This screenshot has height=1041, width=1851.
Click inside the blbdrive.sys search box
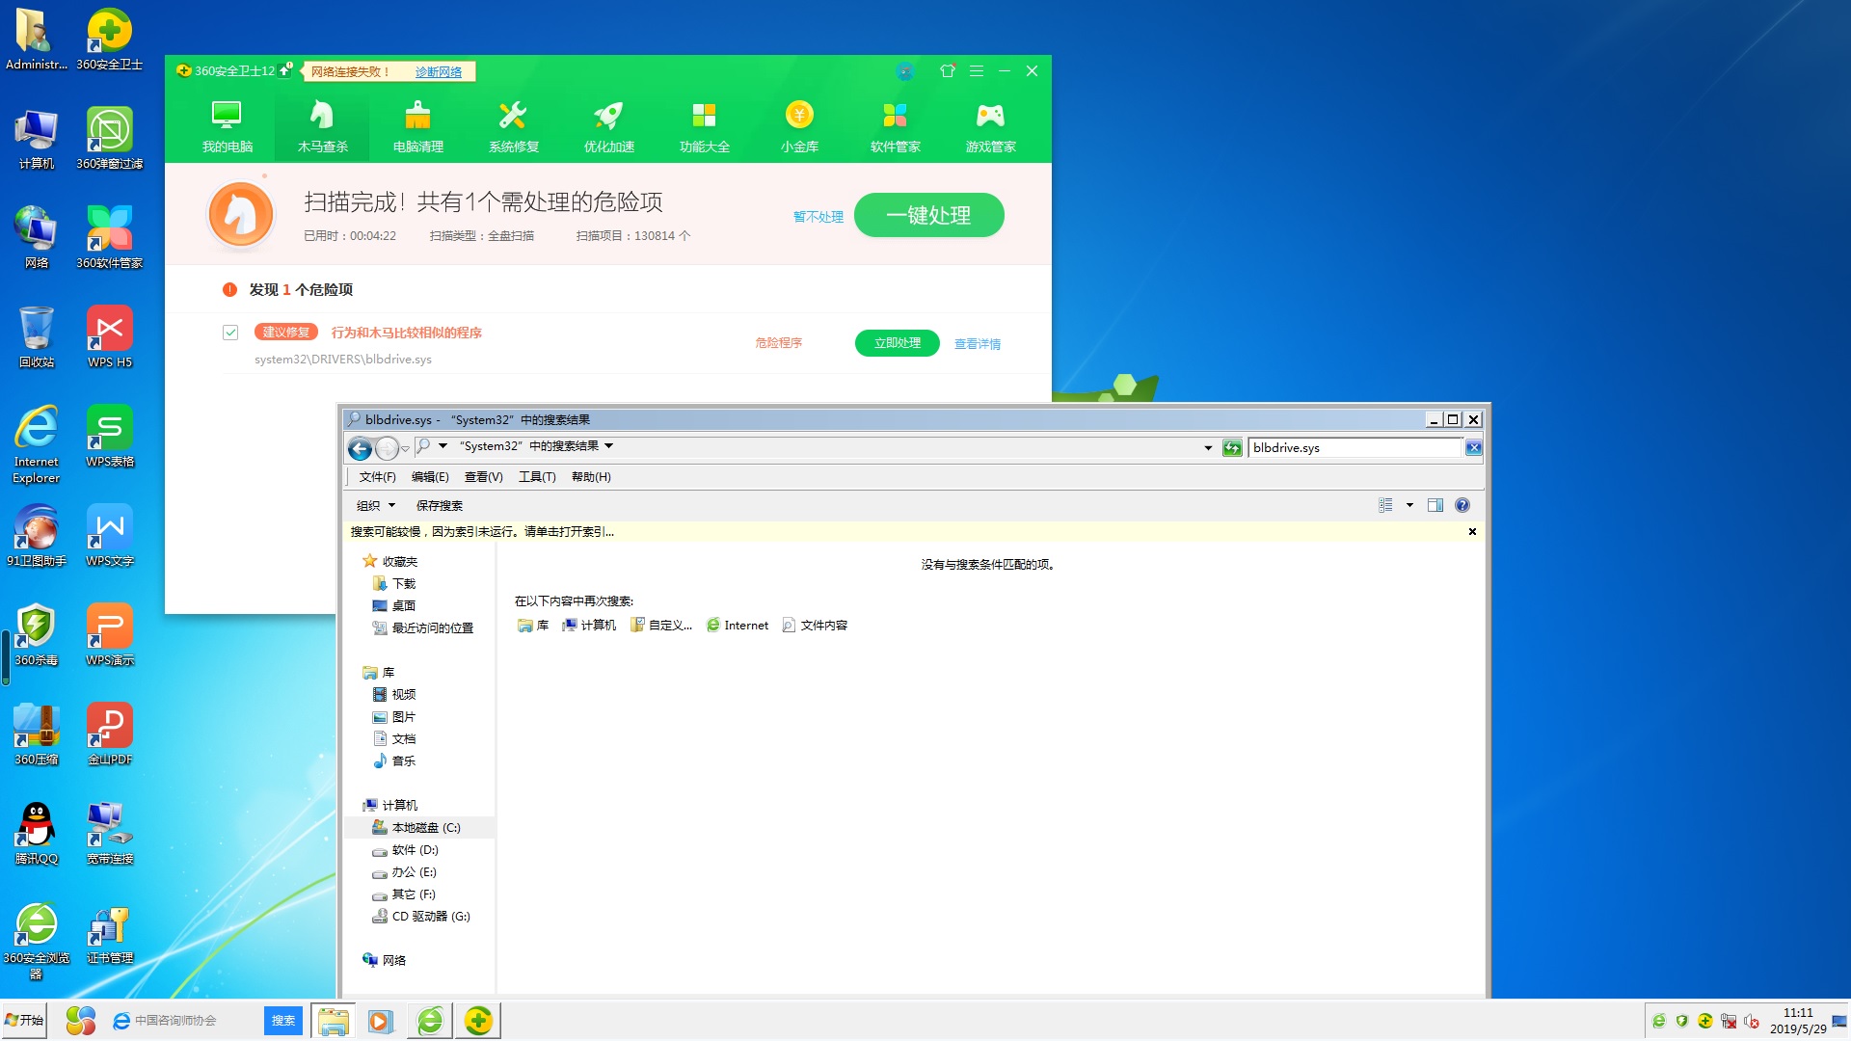[1350, 447]
